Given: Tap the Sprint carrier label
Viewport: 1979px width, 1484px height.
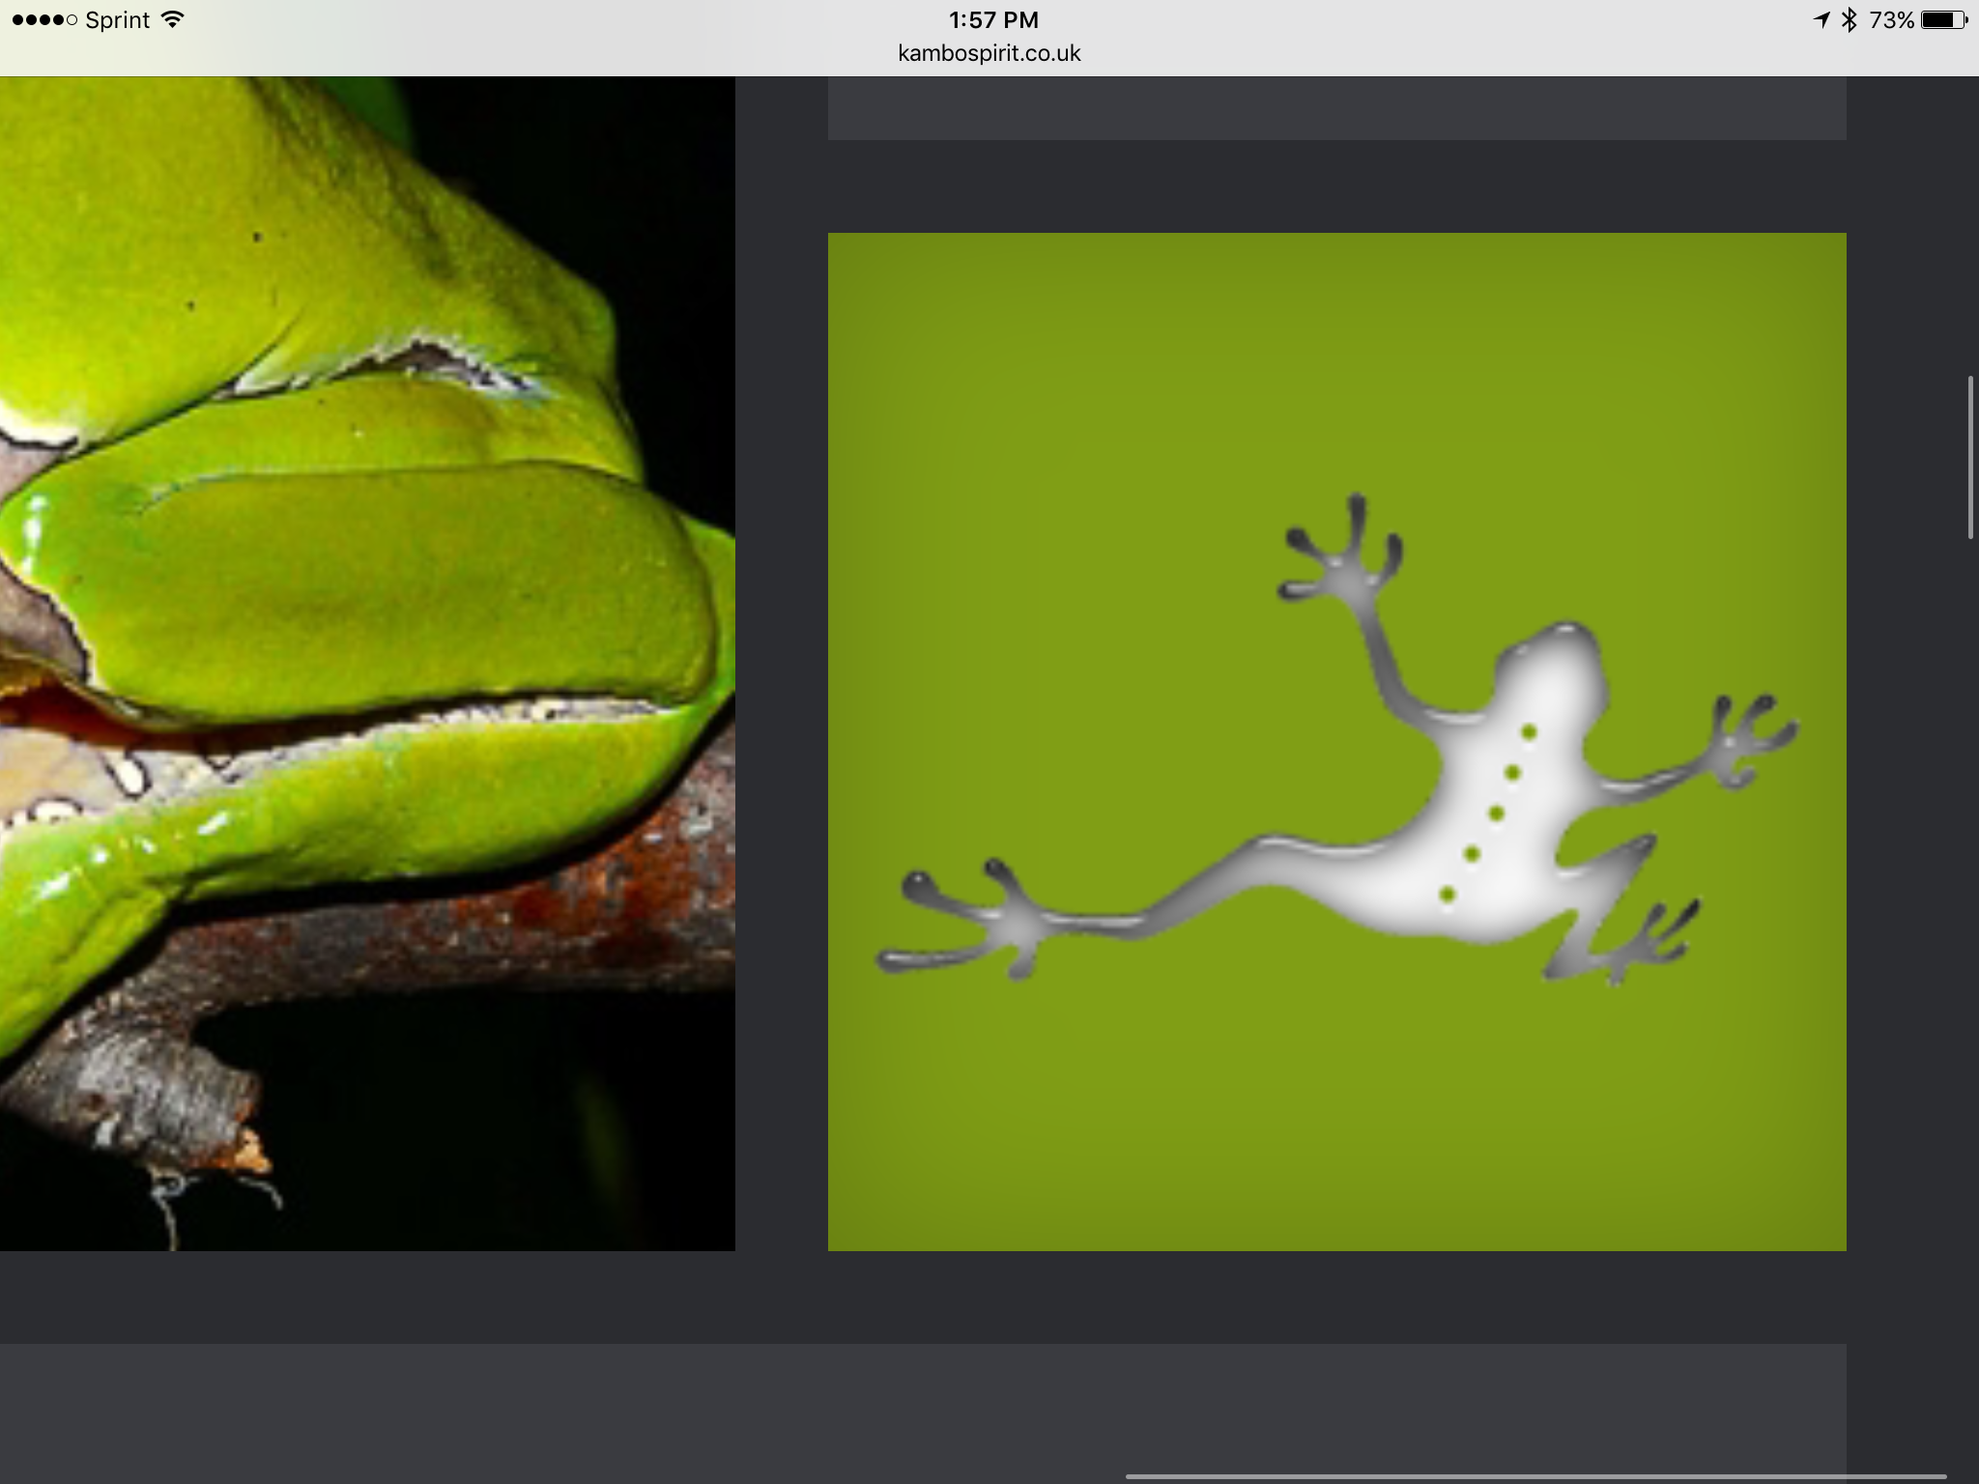Looking at the screenshot, I should pyautogui.click(x=117, y=19).
